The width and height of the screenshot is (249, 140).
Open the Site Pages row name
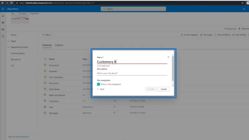54,113
